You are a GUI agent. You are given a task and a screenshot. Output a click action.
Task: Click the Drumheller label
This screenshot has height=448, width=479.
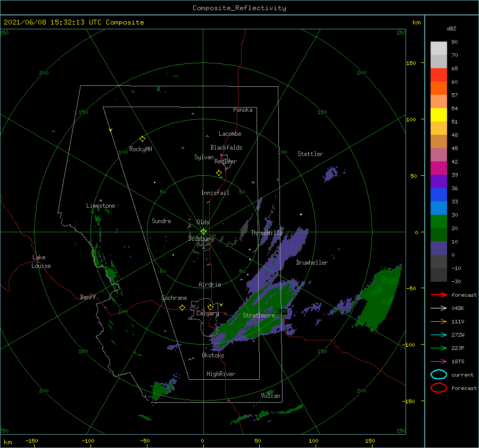click(312, 263)
